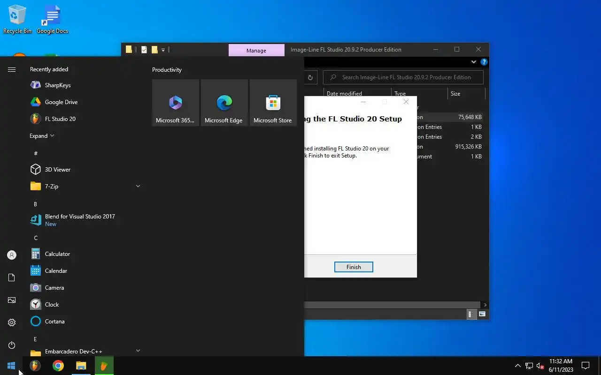This screenshot has height=375, width=601.
Task: Jump to the C letter group
Action: point(36,238)
